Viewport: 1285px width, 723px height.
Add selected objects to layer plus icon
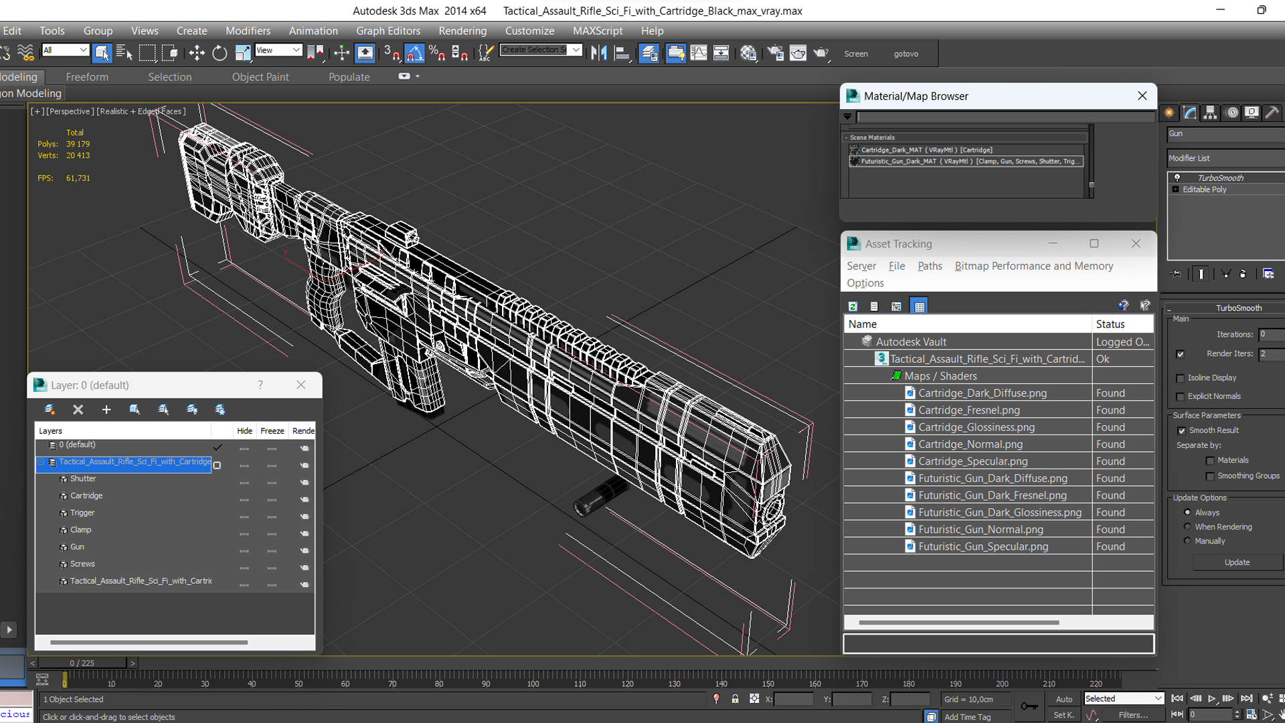[106, 409]
